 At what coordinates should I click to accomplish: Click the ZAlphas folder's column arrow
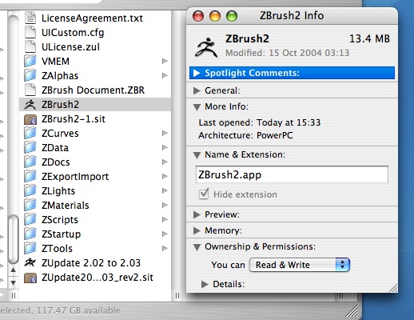165,75
